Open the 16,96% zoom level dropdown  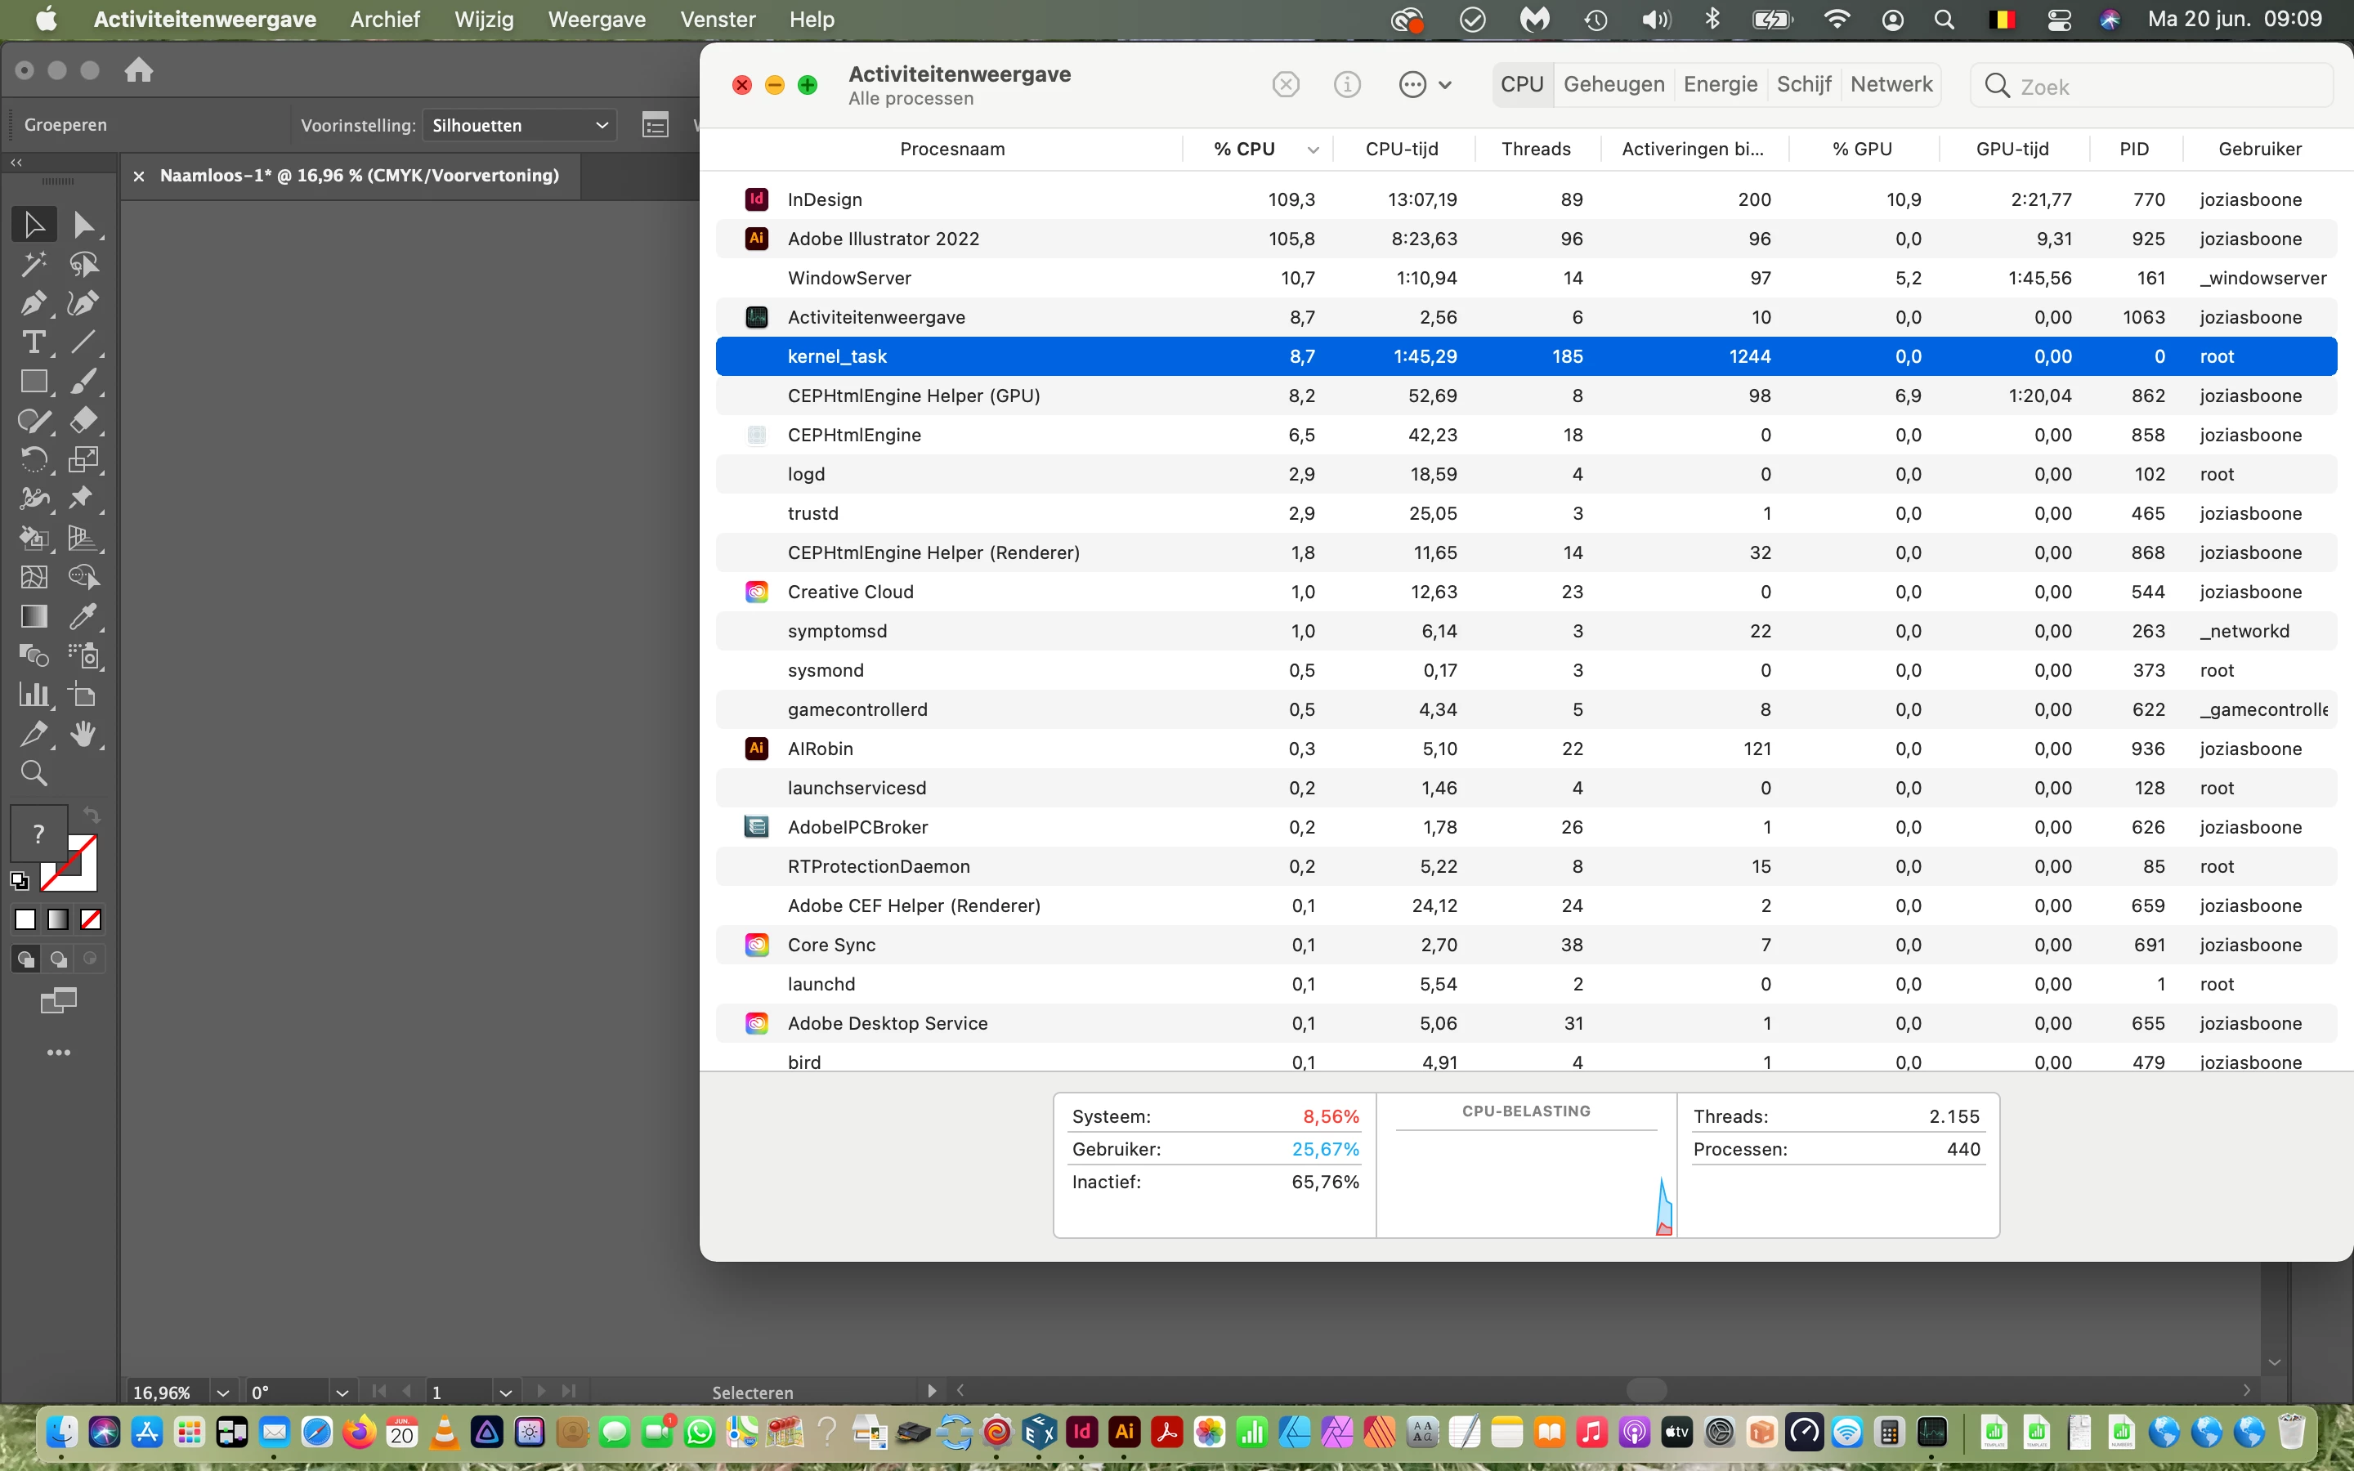pos(223,1393)
